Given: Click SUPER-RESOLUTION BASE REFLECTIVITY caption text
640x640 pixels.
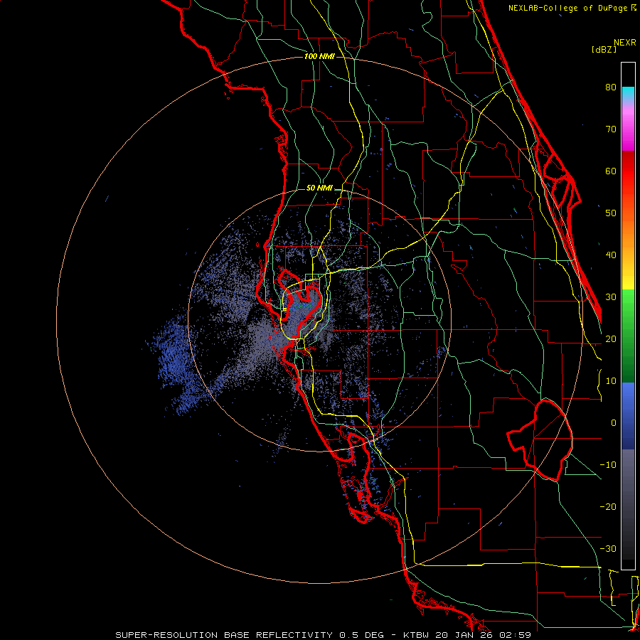Looking at the screenshot, I should click(x=223, y=635).
